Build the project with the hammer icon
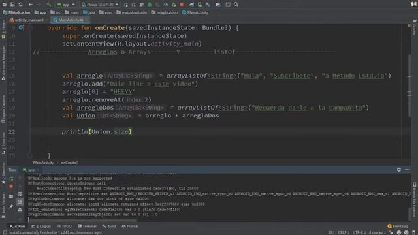Screen dimensions: 418x235 (x=48, y=5)
